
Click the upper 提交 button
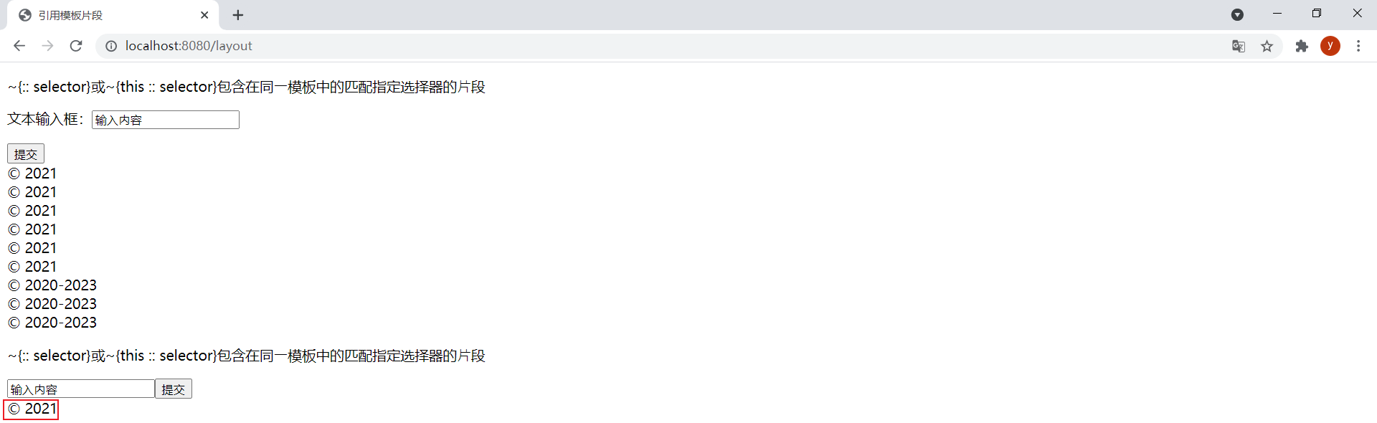coord(26,154)
